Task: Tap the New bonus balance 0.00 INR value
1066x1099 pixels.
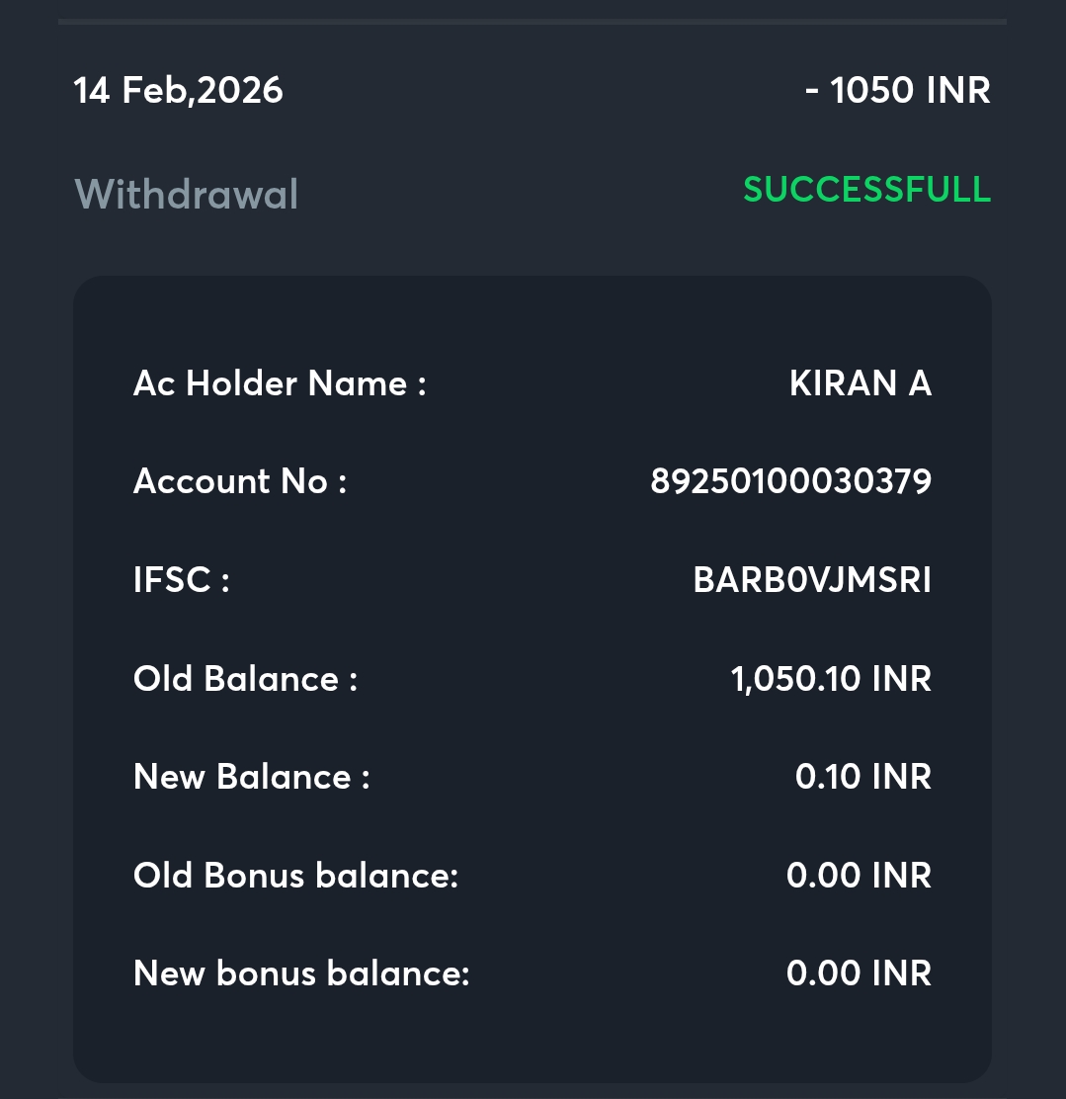Action: click(x=859, y=973)
